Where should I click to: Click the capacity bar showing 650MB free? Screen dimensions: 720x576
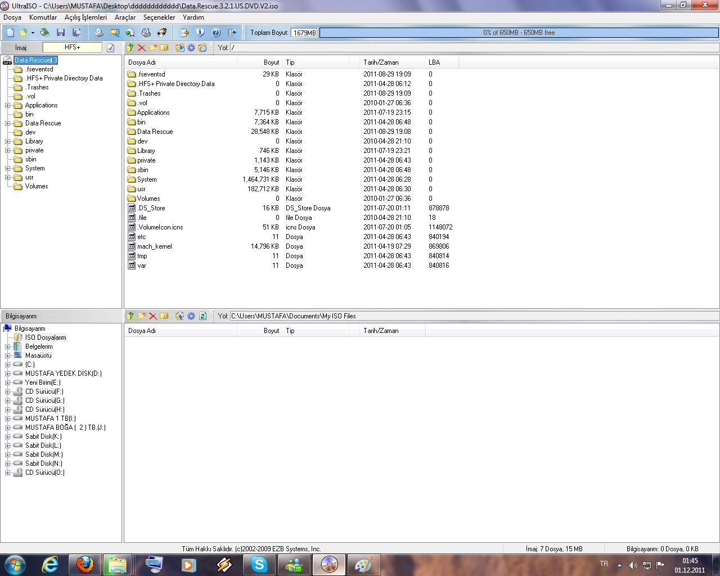(x=519, y=33)
